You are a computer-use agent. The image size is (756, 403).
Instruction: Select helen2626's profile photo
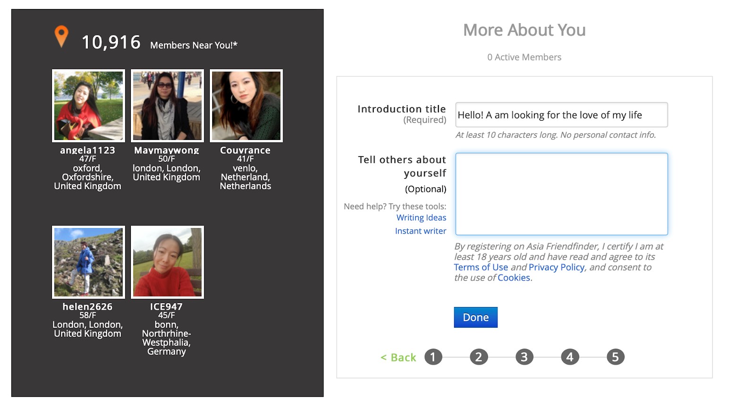point(88,262)
